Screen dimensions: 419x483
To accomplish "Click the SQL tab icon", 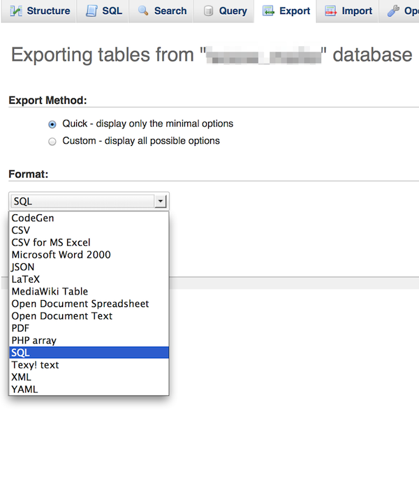I will tap(91, 11).
